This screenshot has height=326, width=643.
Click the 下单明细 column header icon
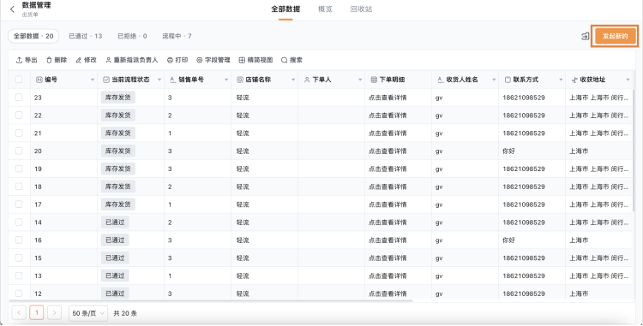(374, 80)
